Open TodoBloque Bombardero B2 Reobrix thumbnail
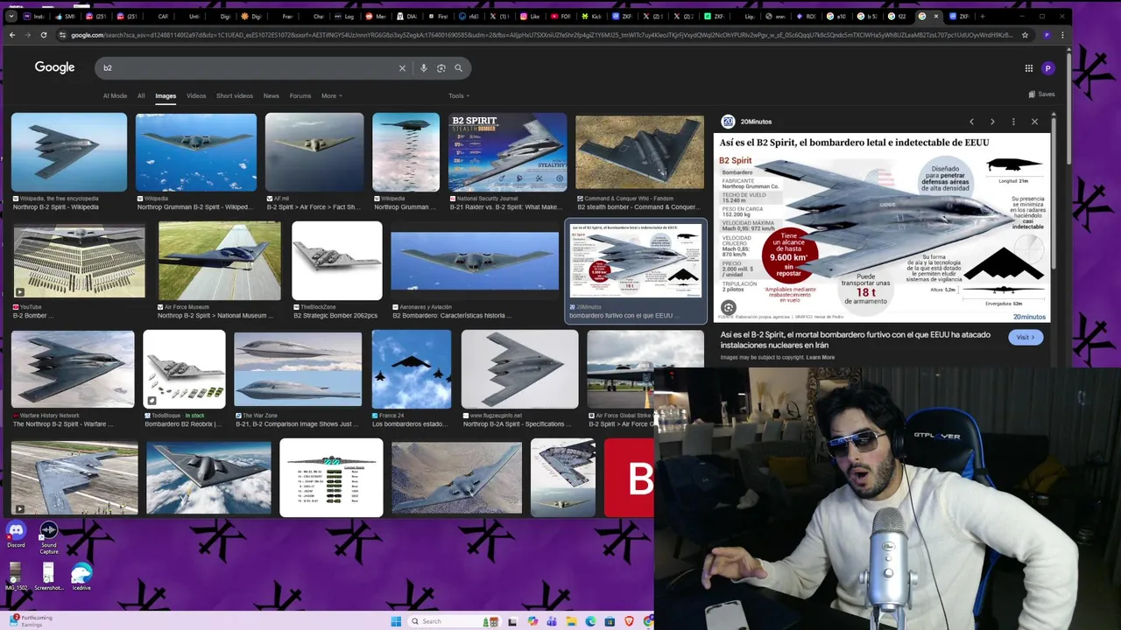The height and width of the screenshot is (630, 1121). tap(184, 369)
